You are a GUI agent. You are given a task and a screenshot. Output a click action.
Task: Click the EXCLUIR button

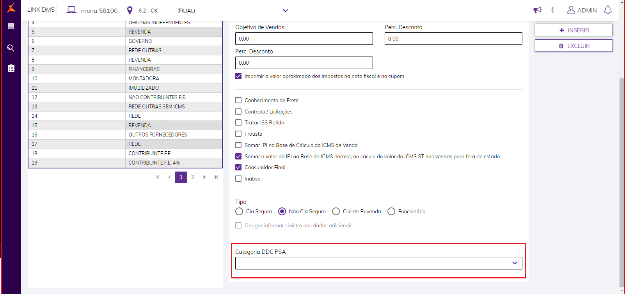click(x=574, y=46)
